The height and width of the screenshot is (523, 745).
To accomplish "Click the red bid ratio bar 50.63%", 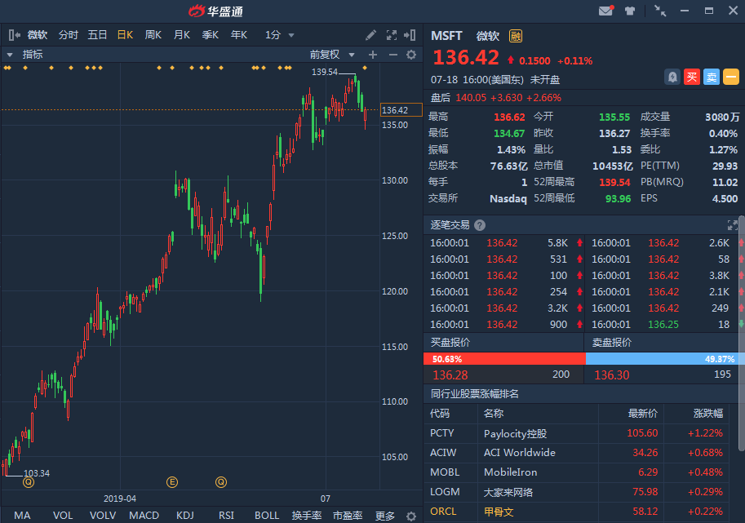I will pos(504,359).
